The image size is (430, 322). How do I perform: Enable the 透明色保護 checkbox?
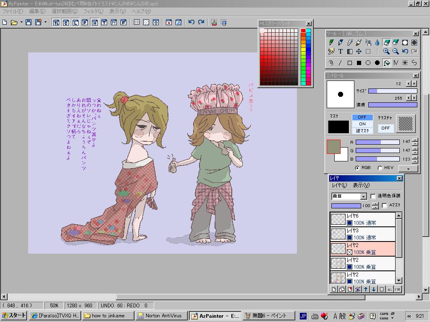point(373,196)
